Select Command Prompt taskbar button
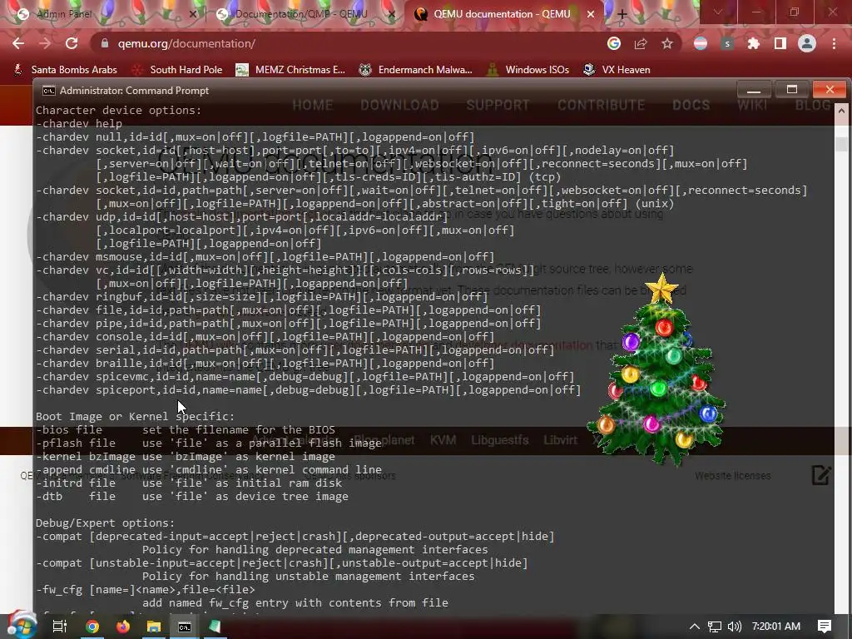852x639 pixels. [x=185, y=627]
